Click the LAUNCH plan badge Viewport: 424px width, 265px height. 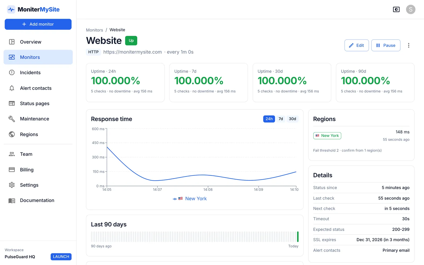pos(61,257)
